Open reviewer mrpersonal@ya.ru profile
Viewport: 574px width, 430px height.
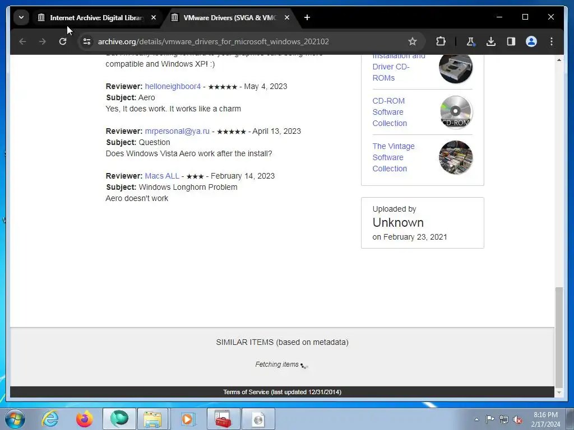point(177,131)
